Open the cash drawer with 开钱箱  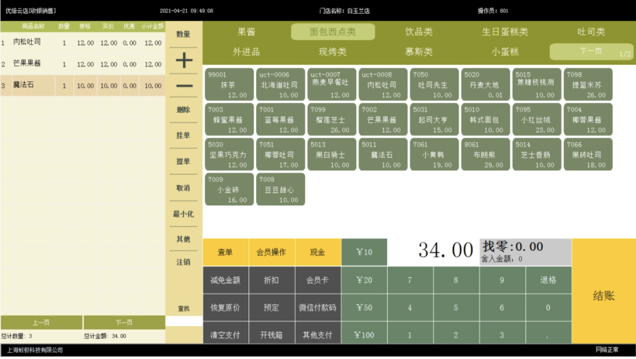[x=271, y=334]
